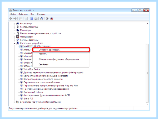Open Properties via the toolbar sheet icon

pyautogui.click(x=26, y=19)
